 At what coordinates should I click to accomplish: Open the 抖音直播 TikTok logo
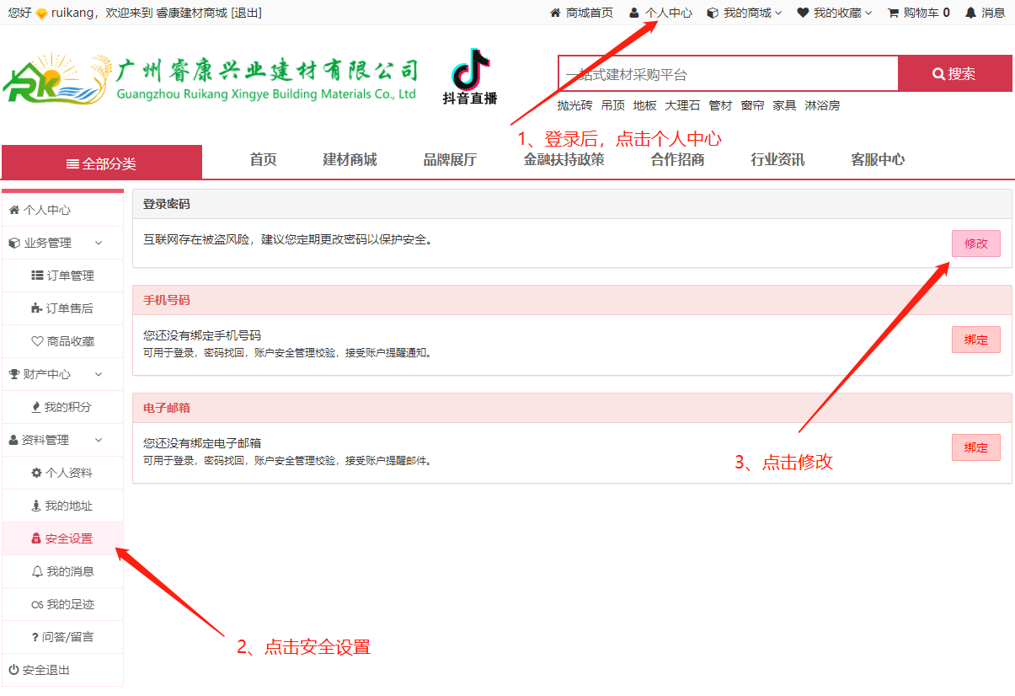coord(470,78)
